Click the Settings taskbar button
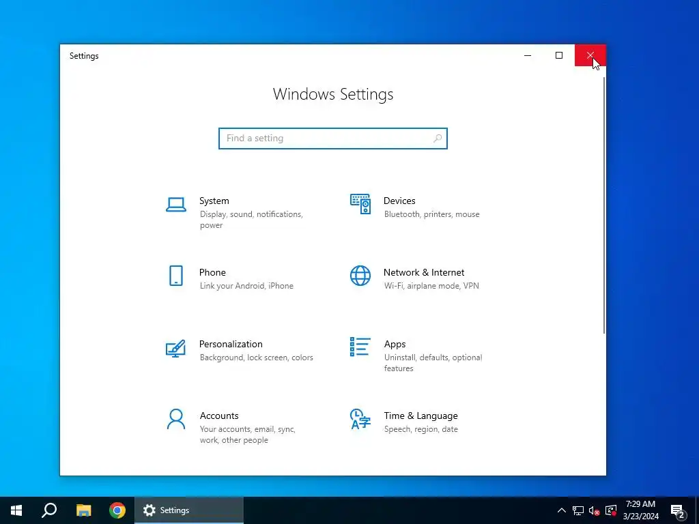This screenshot has height=524, width=699. pyautogui.click(x=189, y=510)
